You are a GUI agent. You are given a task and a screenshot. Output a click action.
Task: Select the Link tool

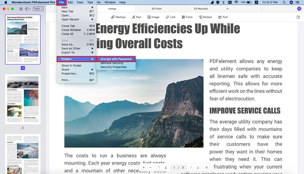click(x=170, y=17)
